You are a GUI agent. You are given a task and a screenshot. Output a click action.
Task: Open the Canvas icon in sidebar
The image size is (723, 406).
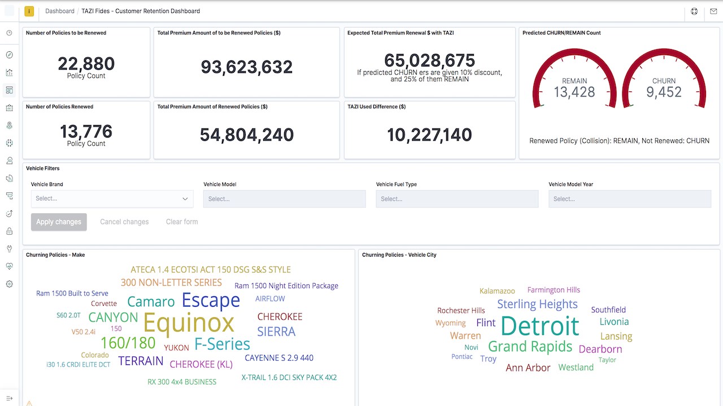[9, 108]
